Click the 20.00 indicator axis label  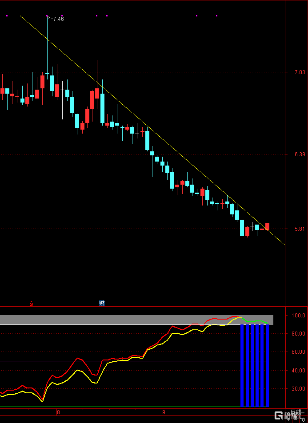(x=298, y=389)
